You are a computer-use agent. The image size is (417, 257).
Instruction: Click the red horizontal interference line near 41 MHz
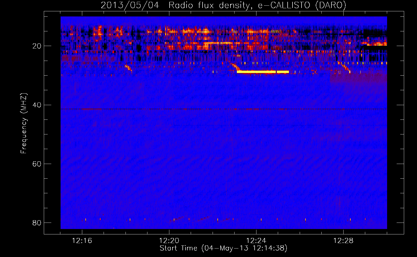pos(224,109)
